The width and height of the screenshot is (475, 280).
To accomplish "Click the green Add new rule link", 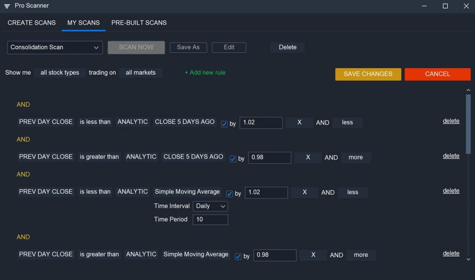I will tap(205, 72).
